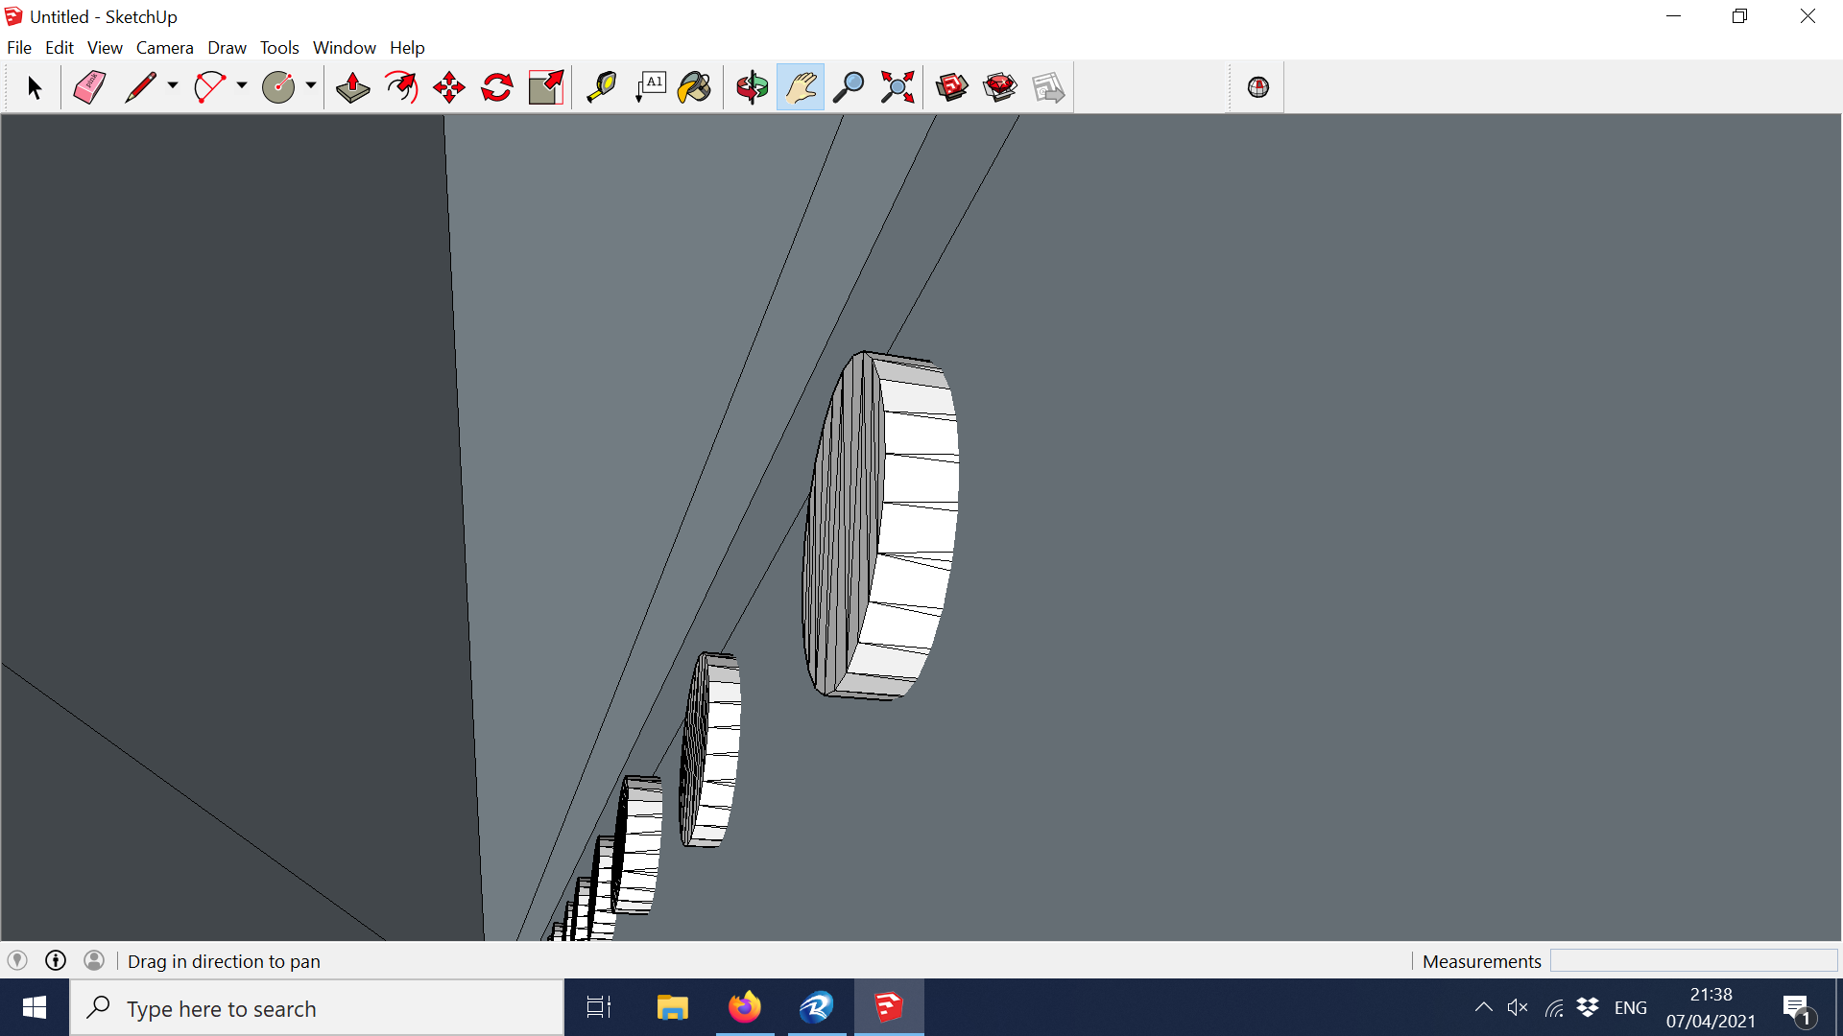Activate the Rotate tool
Screen dimensions: 1843x1036
(496, 86)
